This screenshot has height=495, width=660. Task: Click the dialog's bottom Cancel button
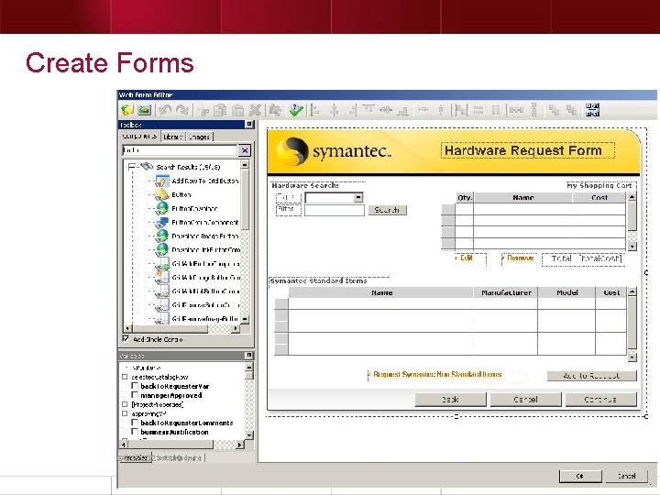(x=626, y=476)
